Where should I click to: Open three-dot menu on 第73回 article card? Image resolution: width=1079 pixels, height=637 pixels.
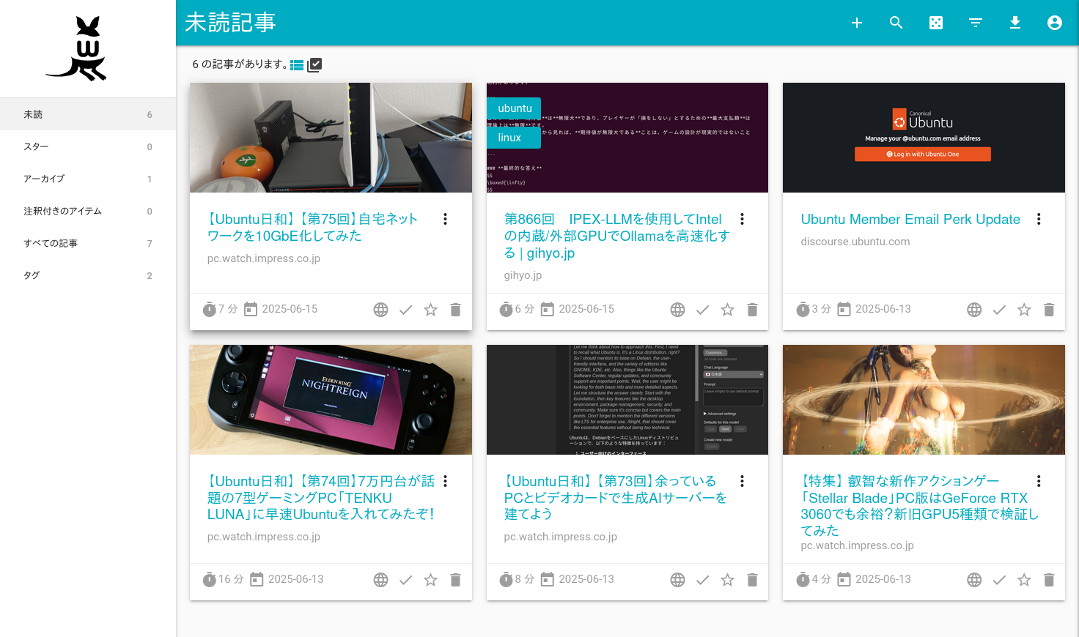[x=742, y=481]
